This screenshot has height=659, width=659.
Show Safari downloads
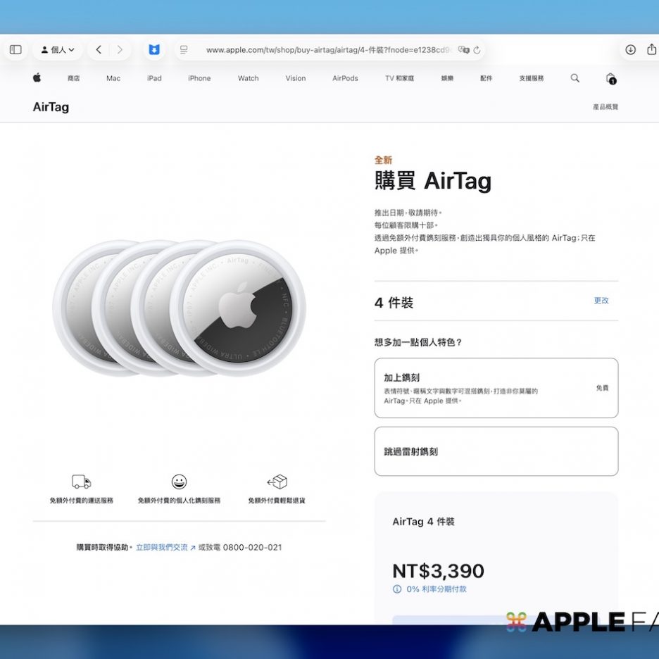(630, 50)
